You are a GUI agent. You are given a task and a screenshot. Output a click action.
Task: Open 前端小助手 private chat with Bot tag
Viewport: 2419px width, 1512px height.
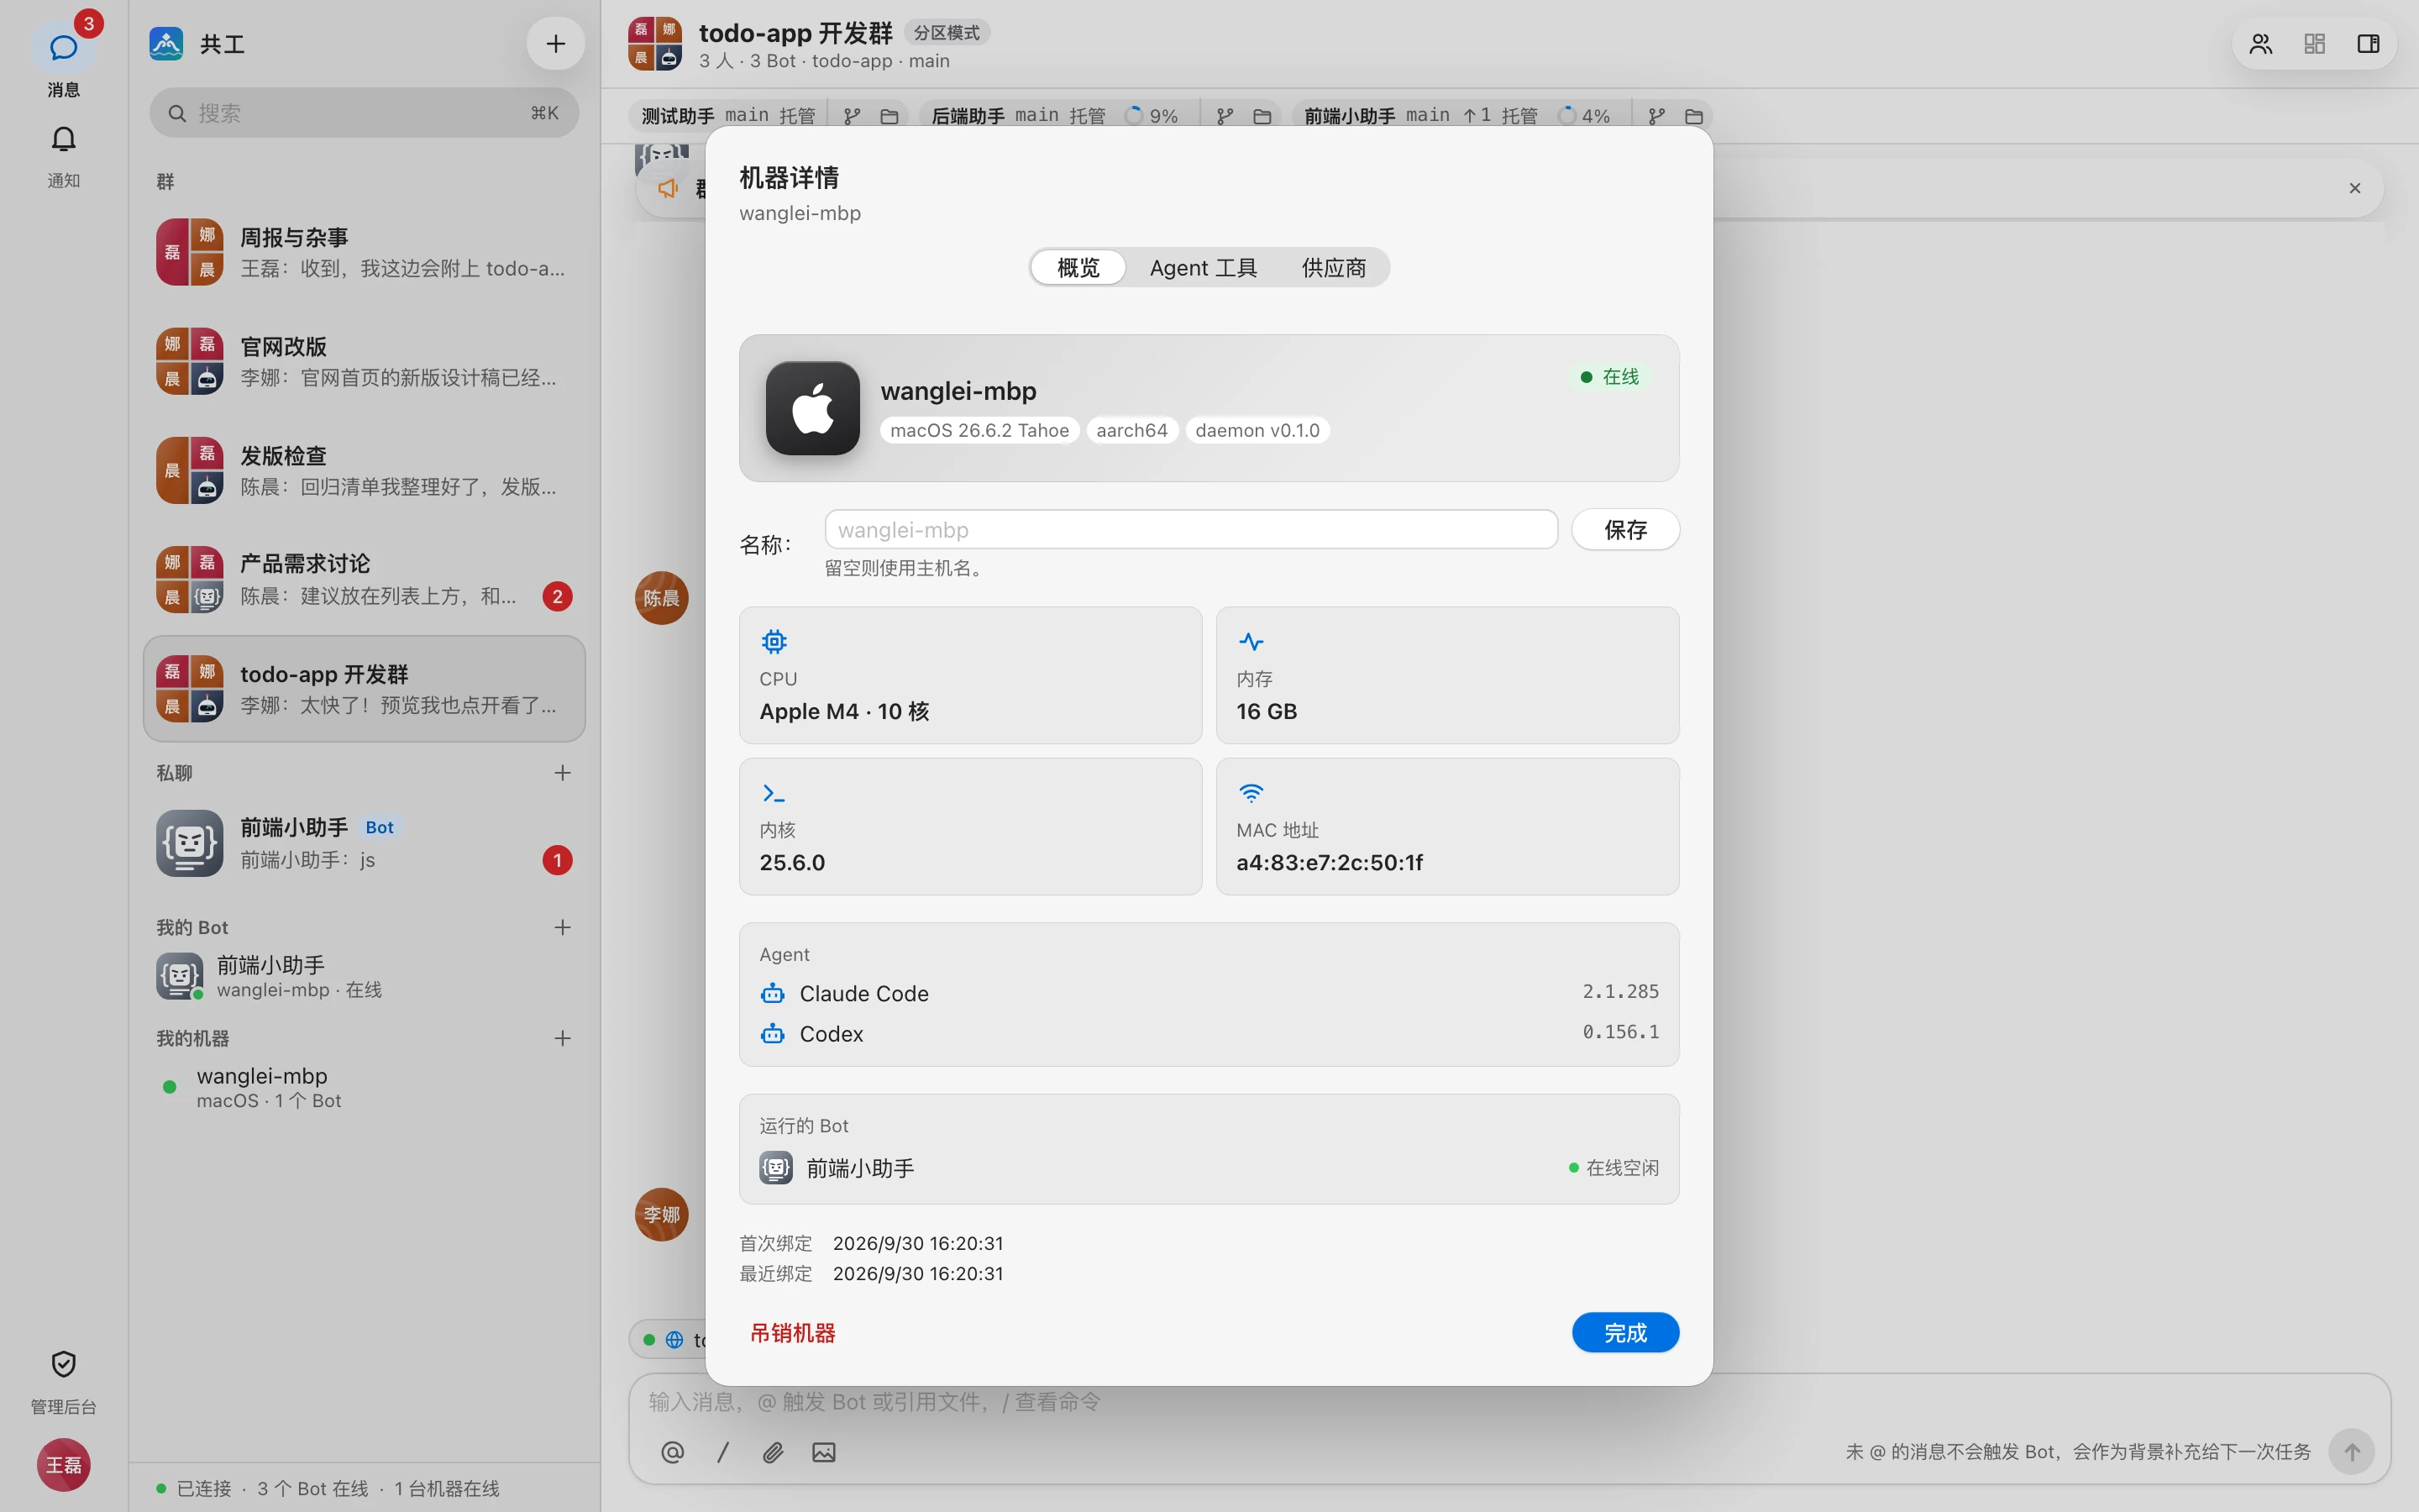click(364, 843)
